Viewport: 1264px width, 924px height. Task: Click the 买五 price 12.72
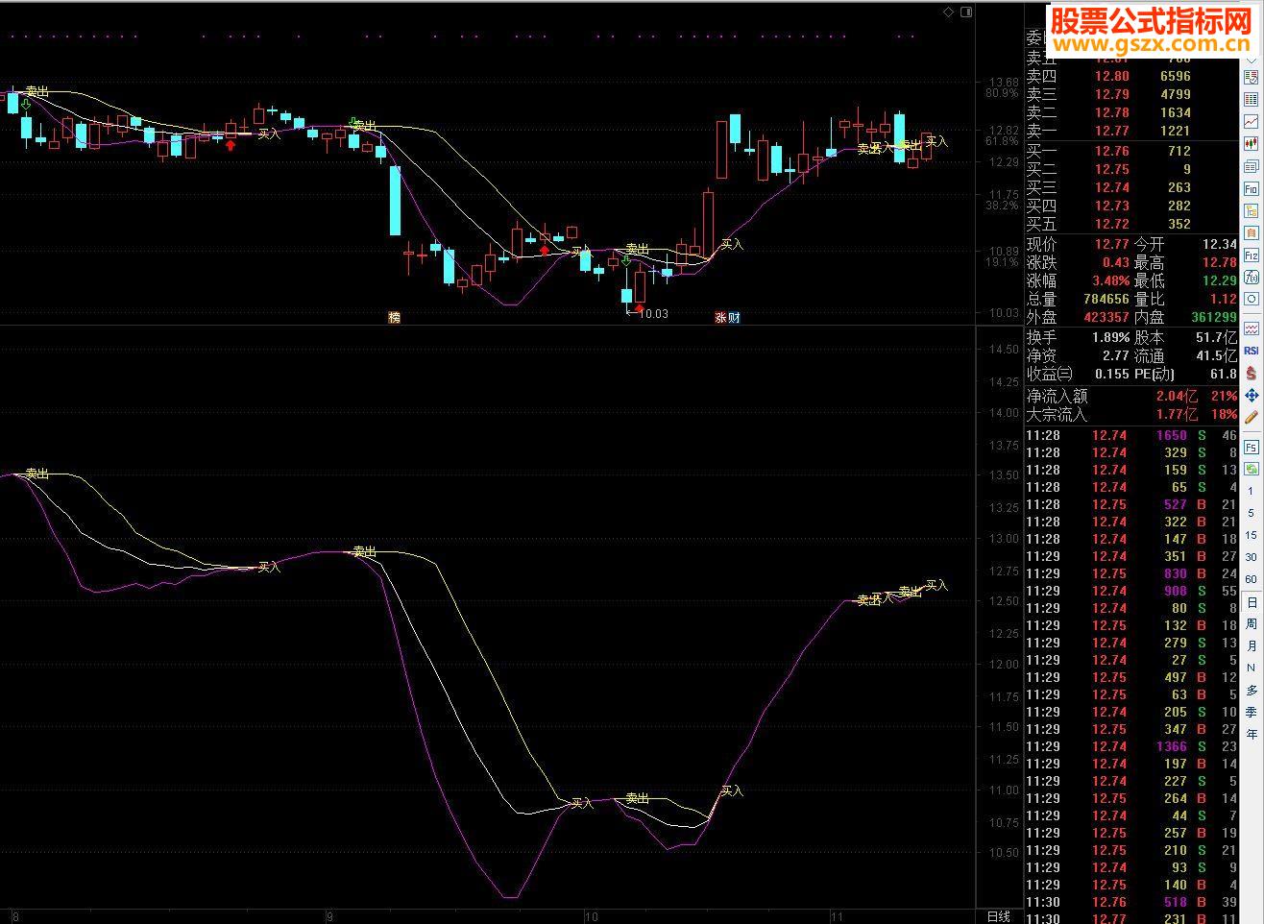pyautogui.click(x=1112, y=224)
